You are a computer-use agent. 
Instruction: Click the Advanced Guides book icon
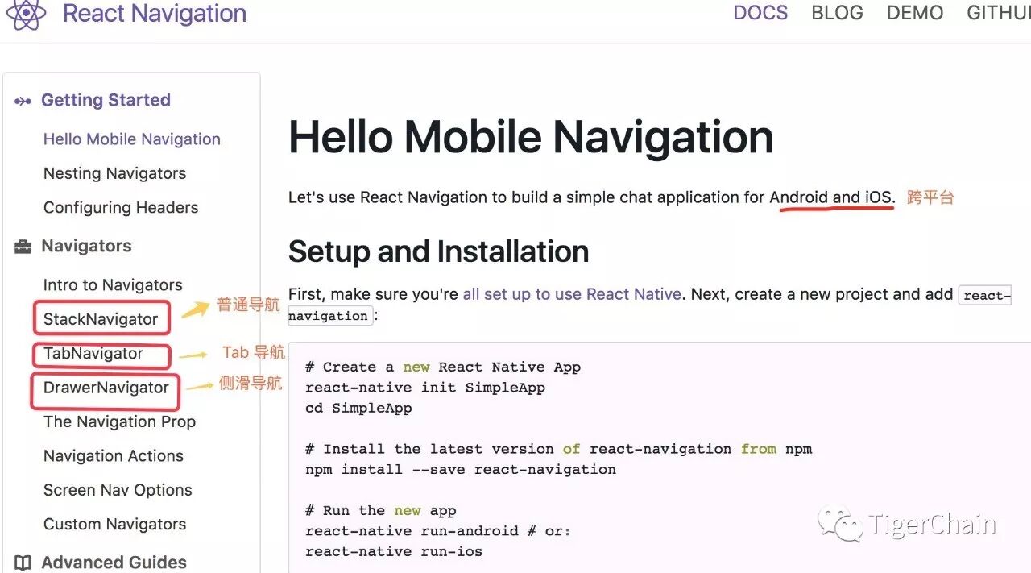tap(23, 563)
